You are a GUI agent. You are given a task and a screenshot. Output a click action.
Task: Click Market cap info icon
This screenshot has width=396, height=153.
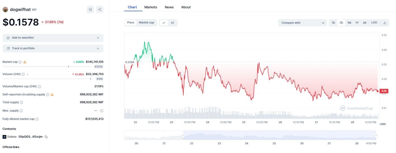20,62
